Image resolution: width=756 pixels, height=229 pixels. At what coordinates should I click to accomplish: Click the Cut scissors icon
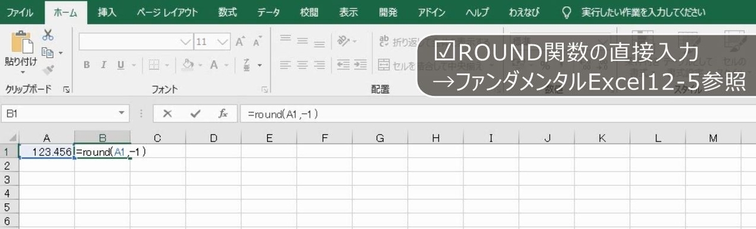[48, 35]
